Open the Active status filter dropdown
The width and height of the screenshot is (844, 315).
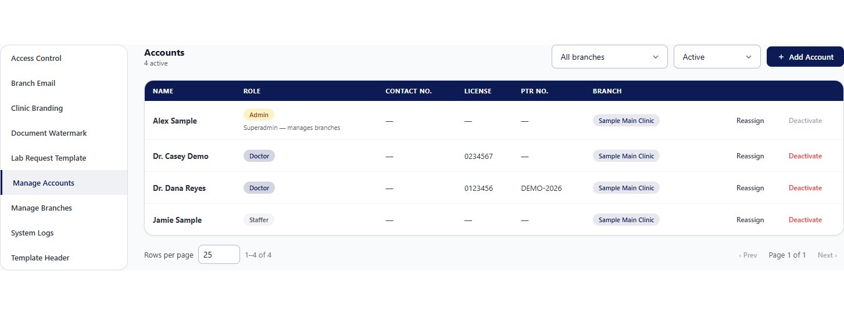pos(717,57)
